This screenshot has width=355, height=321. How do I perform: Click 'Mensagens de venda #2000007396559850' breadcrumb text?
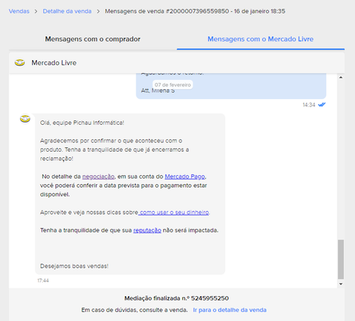[167, 11]
